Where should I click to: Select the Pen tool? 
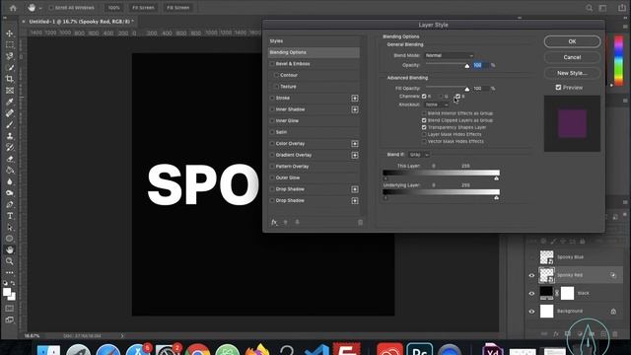pyautogui.click(x=10, y=204)
